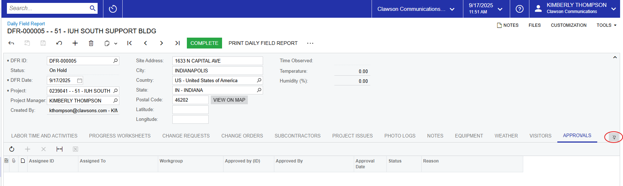Open the recent history clock icon
This screenshot has width=623, height=186.
pyautogui.click(x=113, y=9)
